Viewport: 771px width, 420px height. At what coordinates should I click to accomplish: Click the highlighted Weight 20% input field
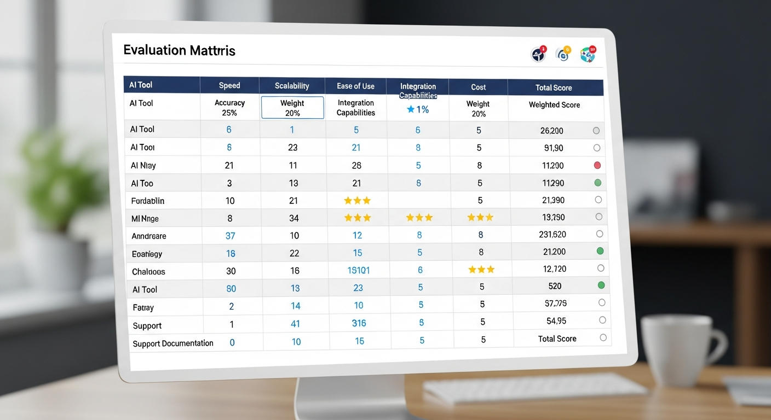(x=292, y=107)
